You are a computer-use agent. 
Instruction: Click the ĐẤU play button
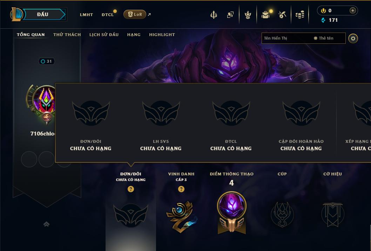tap(45, 14)
